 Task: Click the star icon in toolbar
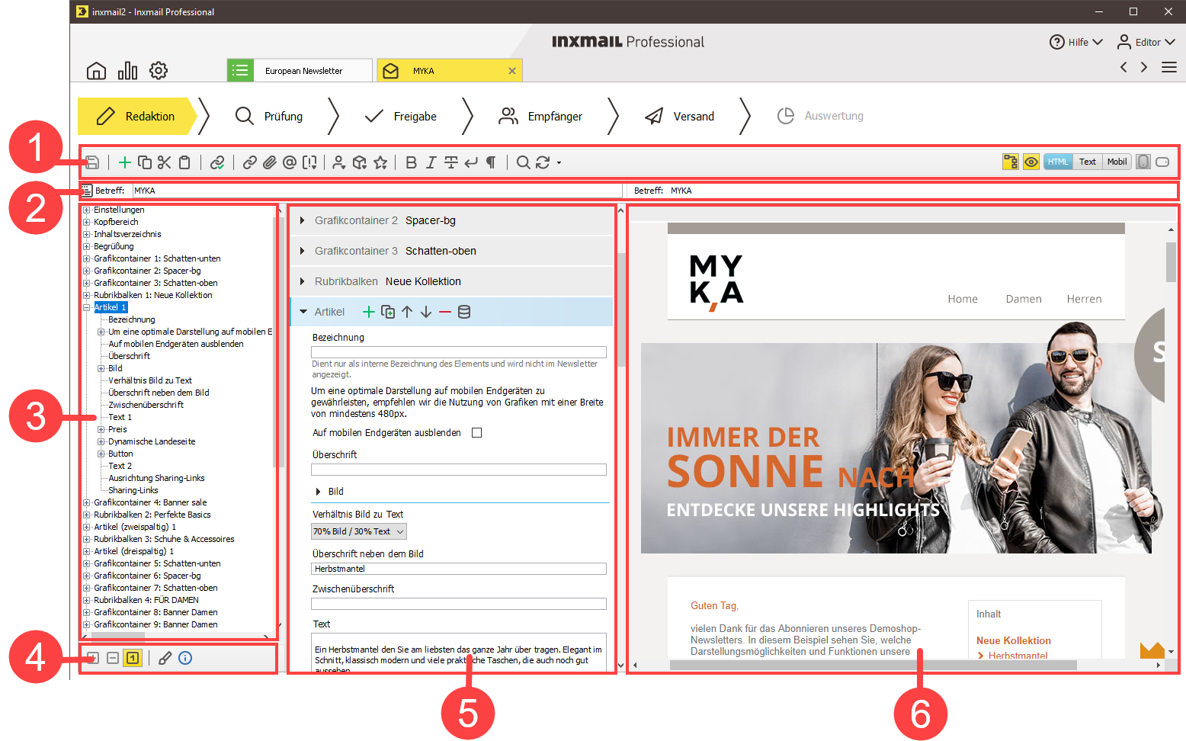tap(380, 162)
